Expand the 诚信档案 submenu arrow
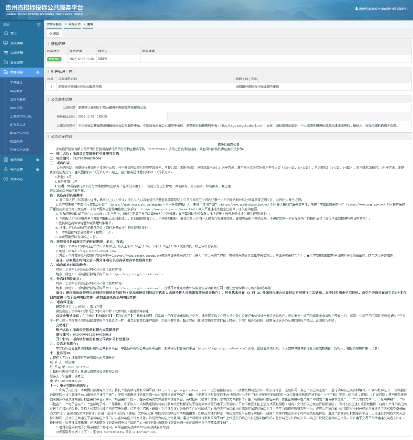 click(x=38, y=160)
